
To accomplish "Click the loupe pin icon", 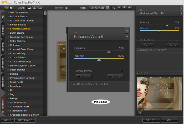I will [x=140, y=113].
